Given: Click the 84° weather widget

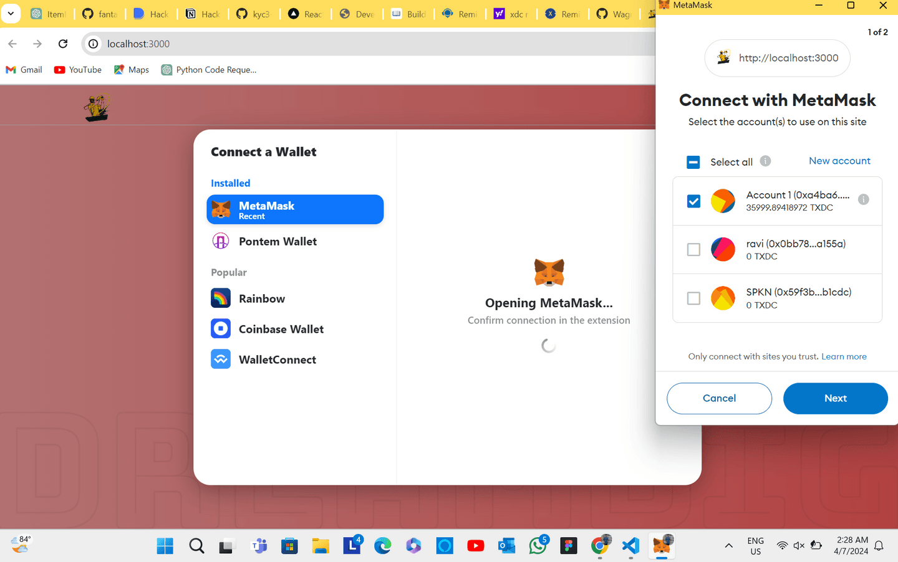Looking at the screenshot, I should 21,545.
